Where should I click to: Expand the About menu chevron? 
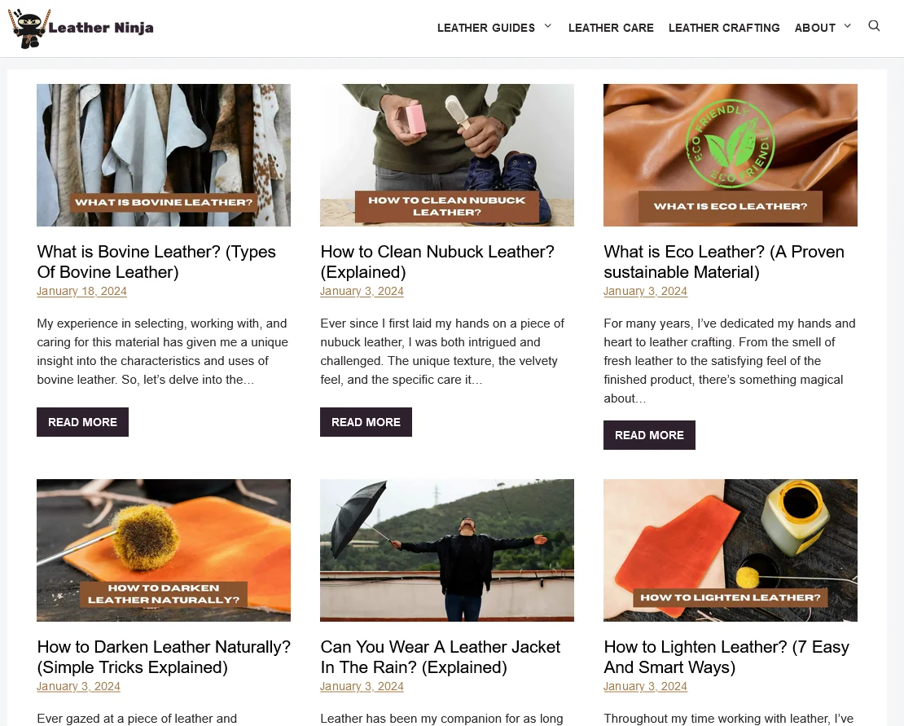[847, 26]
